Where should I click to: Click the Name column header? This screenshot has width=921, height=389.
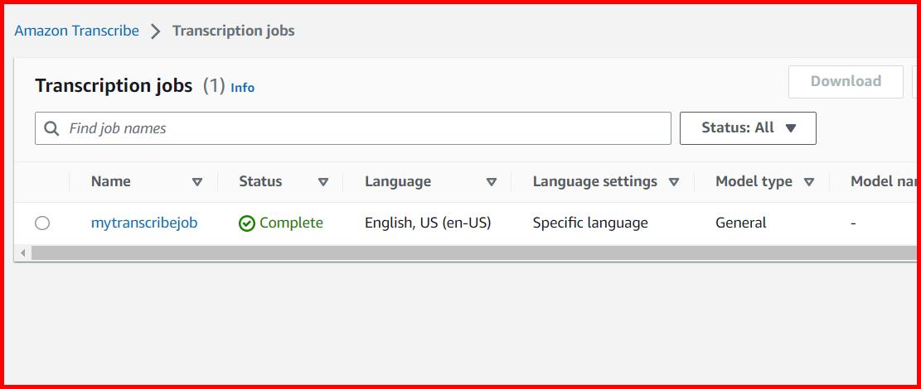[111, 181]
